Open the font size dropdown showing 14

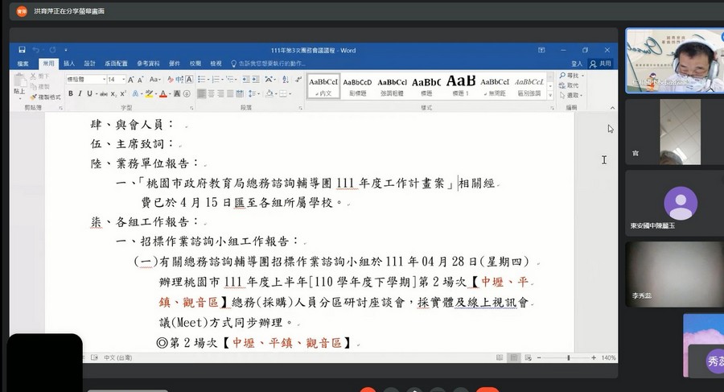[x=123, y=80]
